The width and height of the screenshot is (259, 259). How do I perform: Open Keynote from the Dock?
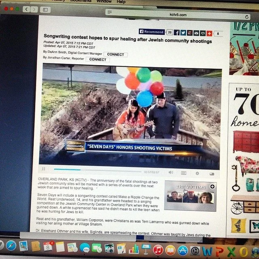[x=146, y=249]
